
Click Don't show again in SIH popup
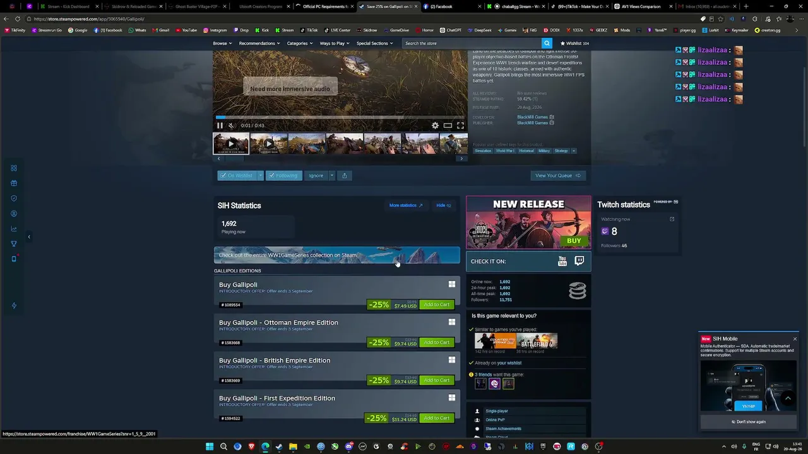point(749,422)
